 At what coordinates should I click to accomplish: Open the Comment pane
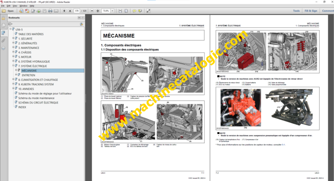328,11
